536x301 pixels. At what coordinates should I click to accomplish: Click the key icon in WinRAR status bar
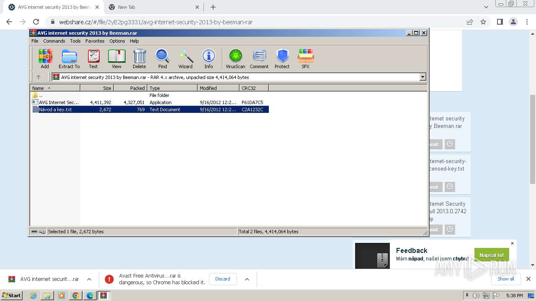(x=42, y=232)
